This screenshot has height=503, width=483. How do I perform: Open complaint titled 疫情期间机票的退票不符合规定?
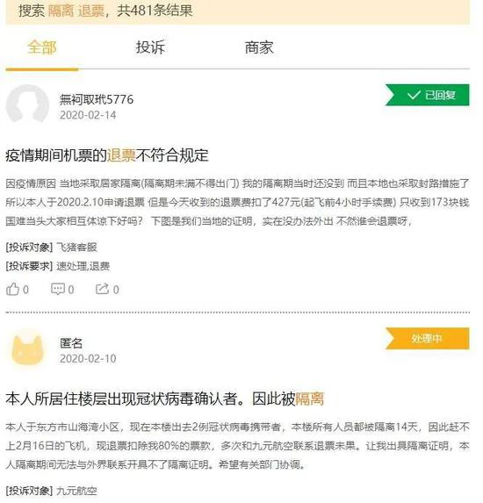(107, 155)
